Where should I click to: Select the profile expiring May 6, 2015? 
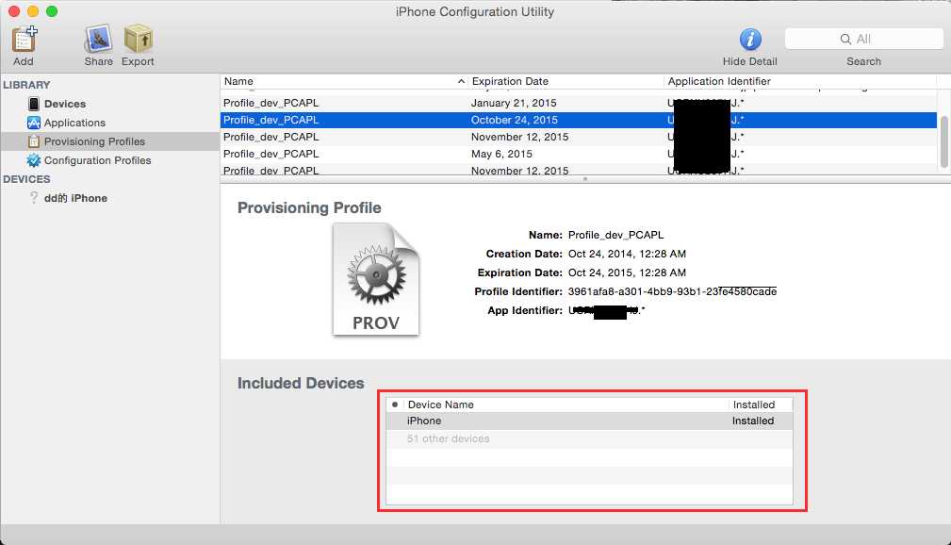pyautogui.click(x=579, y=154)
